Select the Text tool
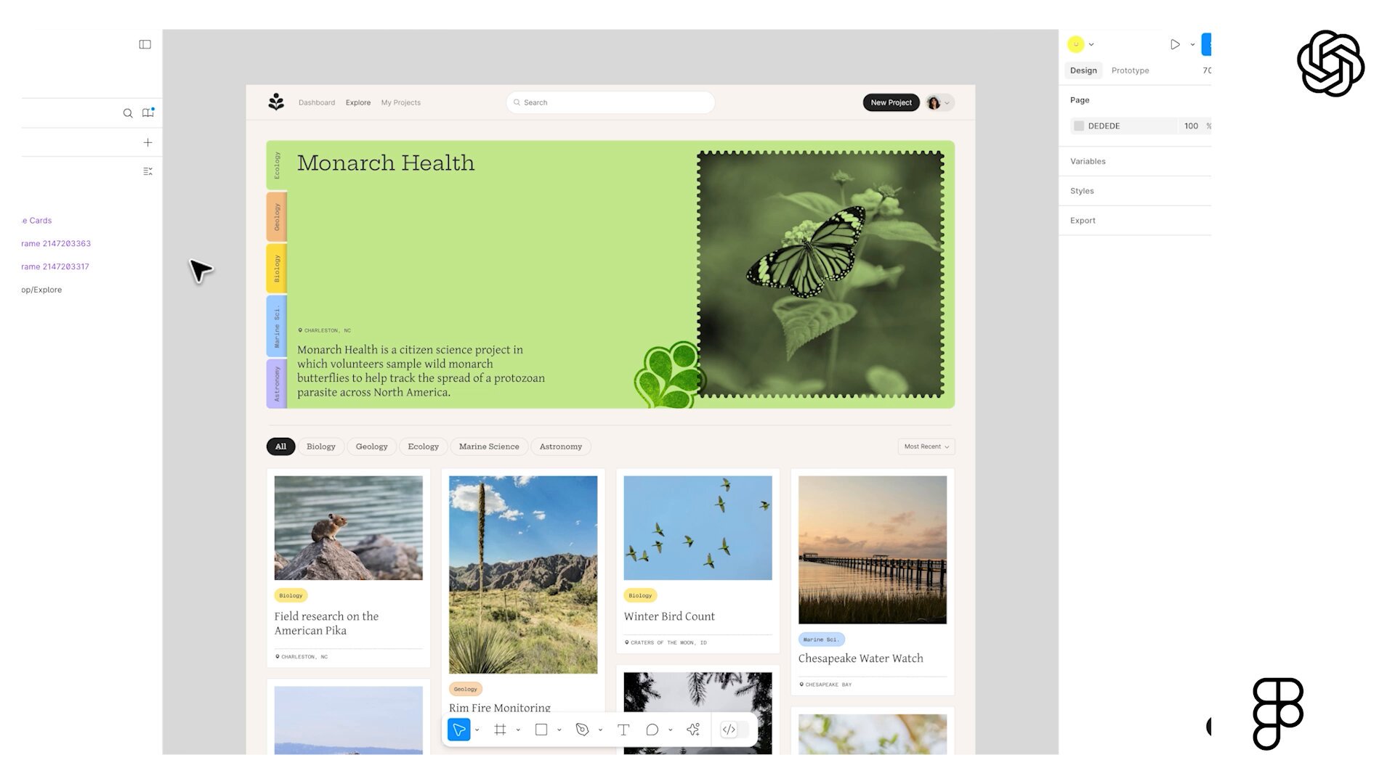 [x=623, y=730]
